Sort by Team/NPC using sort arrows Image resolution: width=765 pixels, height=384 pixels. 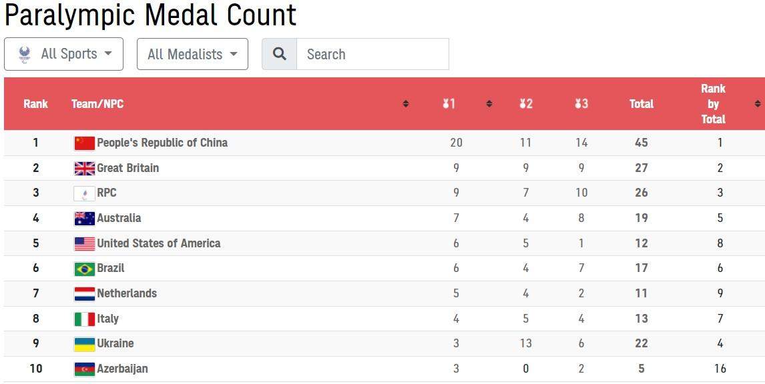pos(405,104)
